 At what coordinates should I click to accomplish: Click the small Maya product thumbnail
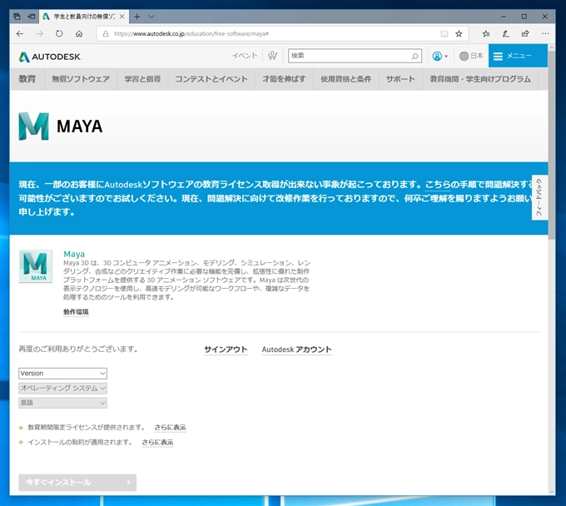click(x=35, y=266)
